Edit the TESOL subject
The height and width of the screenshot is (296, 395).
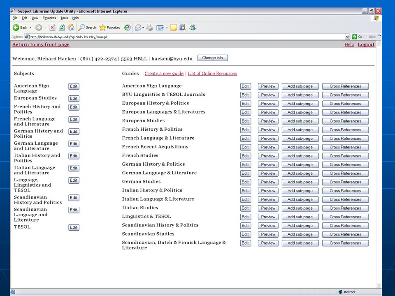coord(74,227)
